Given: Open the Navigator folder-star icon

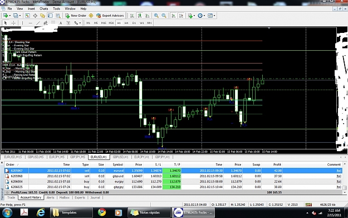Looking at the screenshot, I should pos(42,16).
